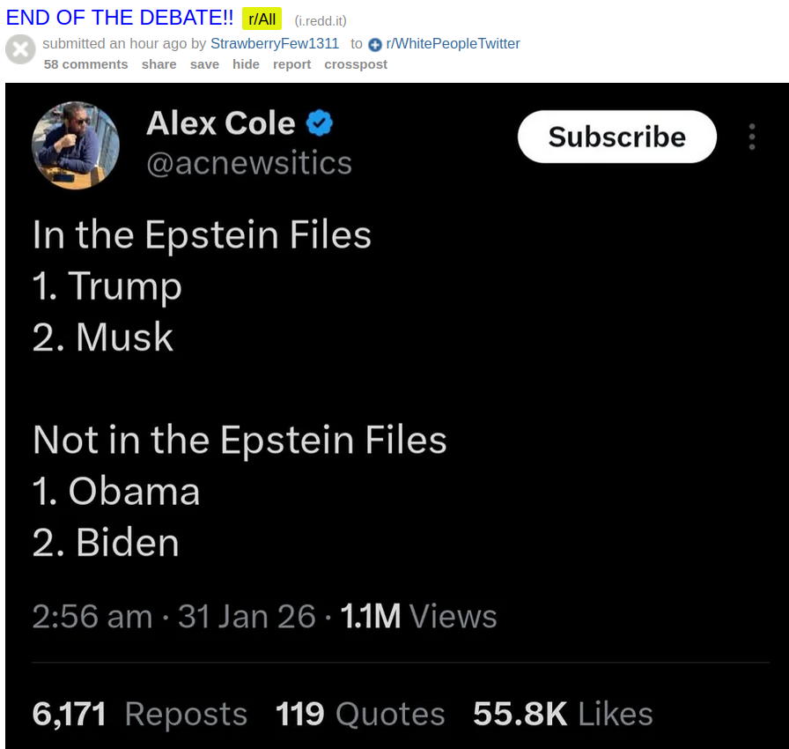Open StrawberryFew1311's user profile

click(275, 43)
